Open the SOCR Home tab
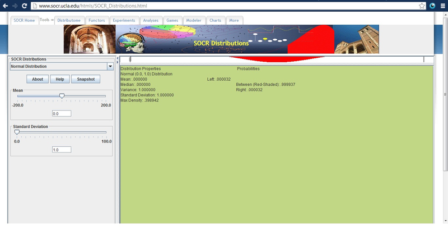 click(24, 20)
